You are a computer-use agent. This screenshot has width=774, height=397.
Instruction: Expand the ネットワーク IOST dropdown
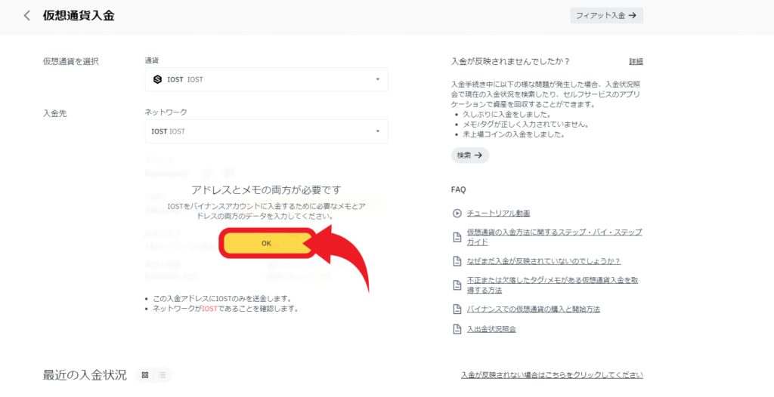[267, 131]
